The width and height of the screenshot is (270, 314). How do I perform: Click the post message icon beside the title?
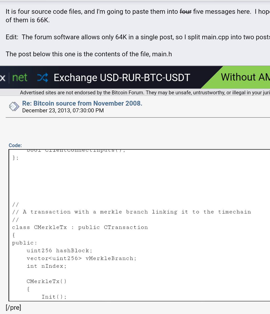coord(14,106)
